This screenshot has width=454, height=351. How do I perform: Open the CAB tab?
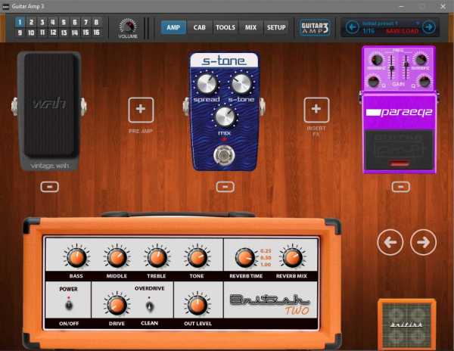pos(199,27)
